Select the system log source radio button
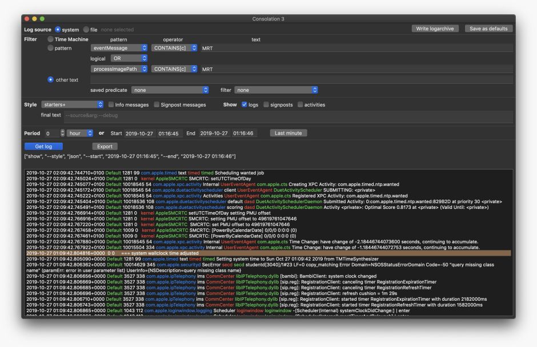Viewport: 537px width, 347px height. 58,29
